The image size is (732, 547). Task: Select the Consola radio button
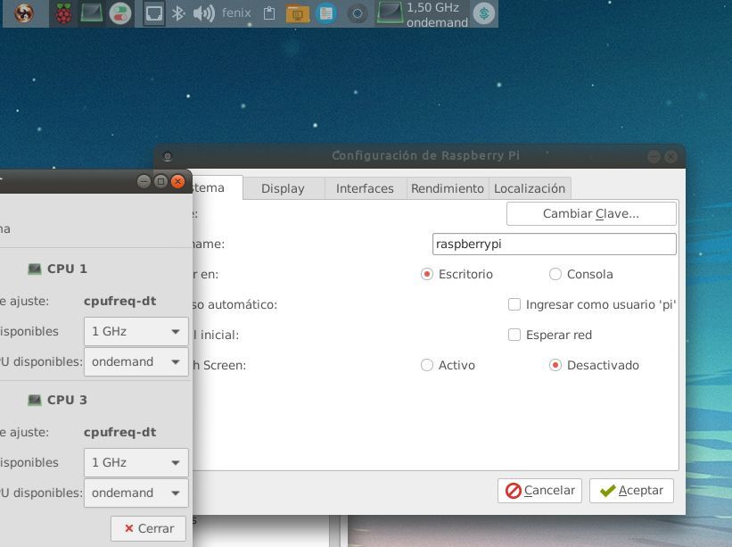(x=555, y=274)
